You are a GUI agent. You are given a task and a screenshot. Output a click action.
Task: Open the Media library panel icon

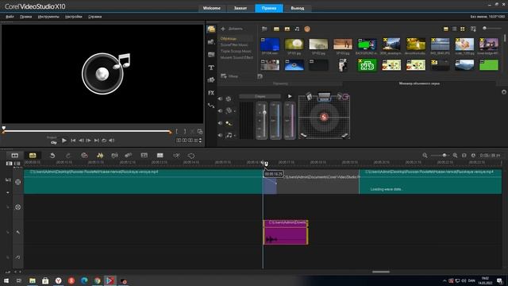pos(211,29)
